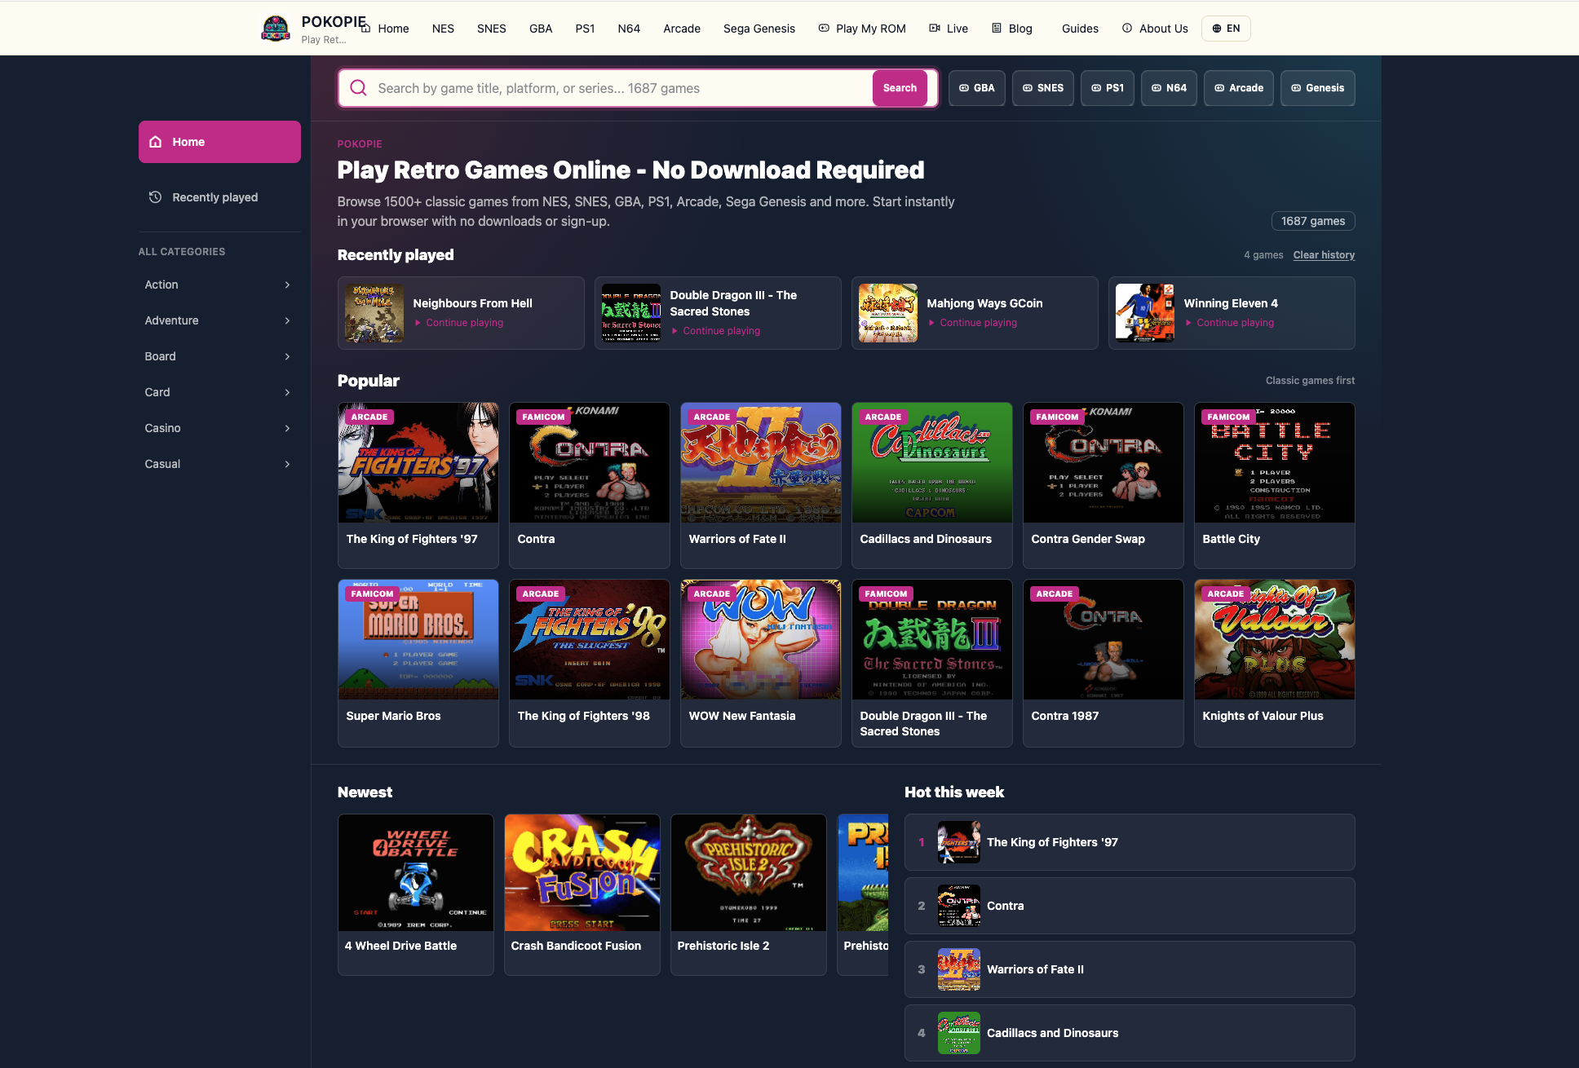This screenshot has width=1579, height=1068.
Task: Open Contra 1987 arcade thumbnail
Action: point(1103,639)
